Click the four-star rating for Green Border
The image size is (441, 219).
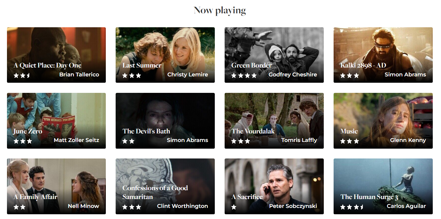244,76
